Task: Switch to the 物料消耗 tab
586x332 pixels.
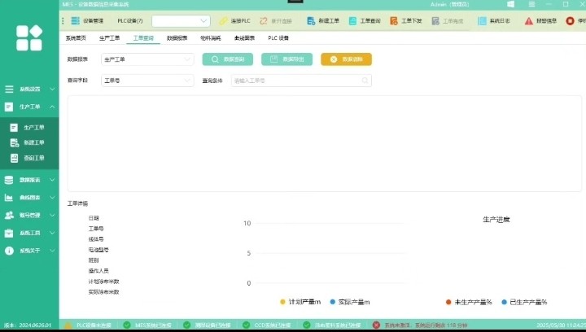Action: [x=211, y=38]
